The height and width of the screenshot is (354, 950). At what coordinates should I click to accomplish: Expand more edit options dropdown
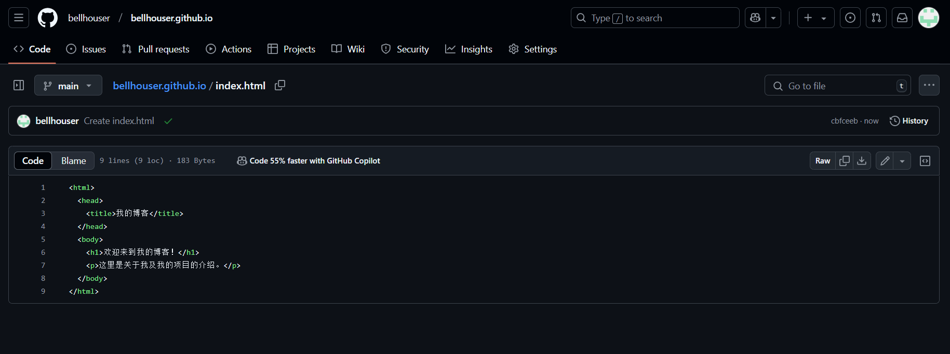tap(902, 161)
